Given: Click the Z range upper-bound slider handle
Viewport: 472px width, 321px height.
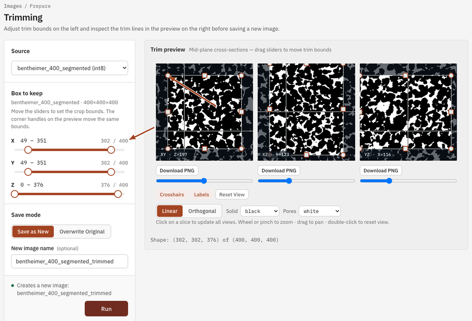Looking at the screenshot, I should coord(118,194).
